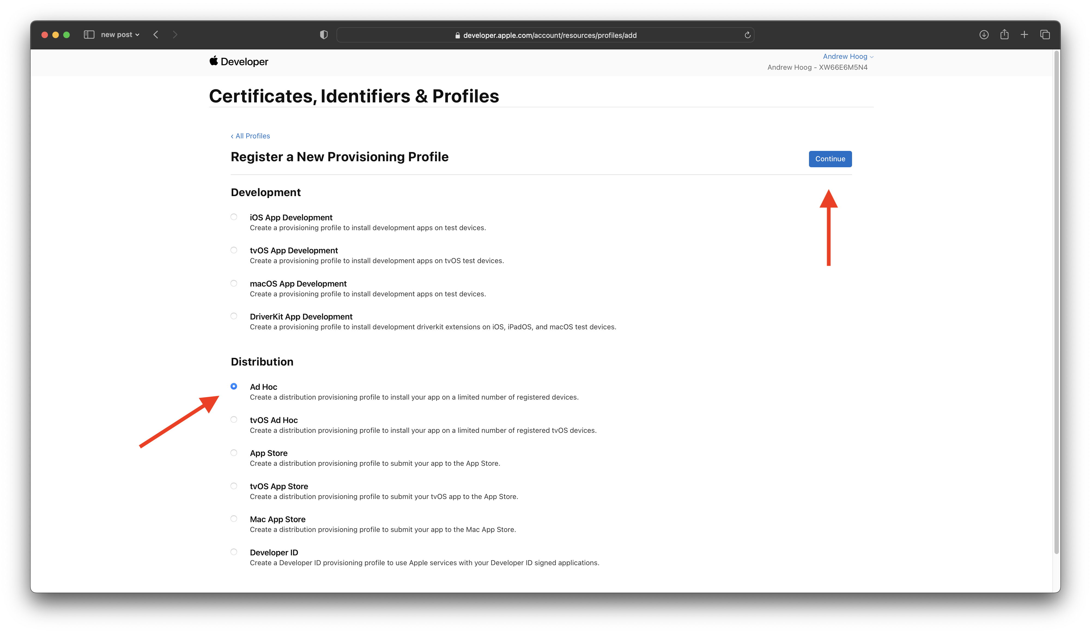Click the green window zoom button
Image resolution: width=1091 pixels, height=633 pixels.
pos(67,35)
